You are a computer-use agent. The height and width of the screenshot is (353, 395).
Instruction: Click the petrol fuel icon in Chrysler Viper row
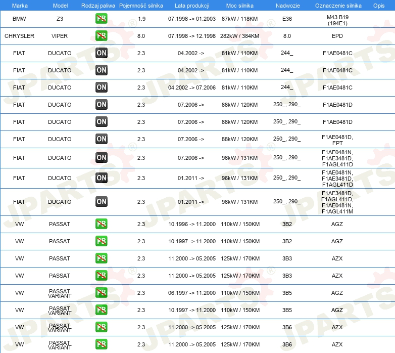[101, 36]
